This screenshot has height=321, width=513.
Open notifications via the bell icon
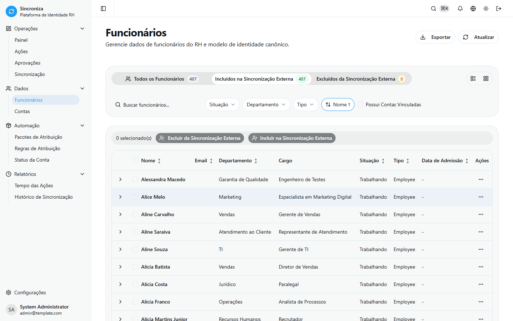point(460,8)
